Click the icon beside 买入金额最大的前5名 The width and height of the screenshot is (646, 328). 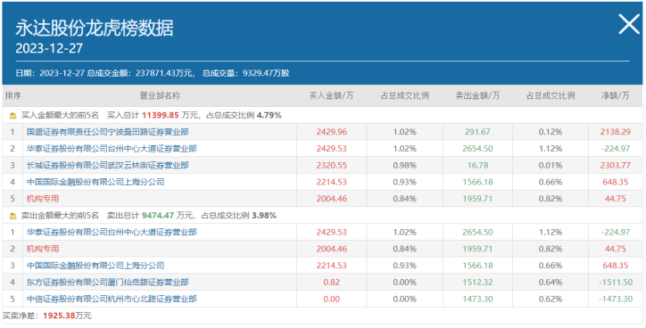pyautogui.click(x=12, y=116)
